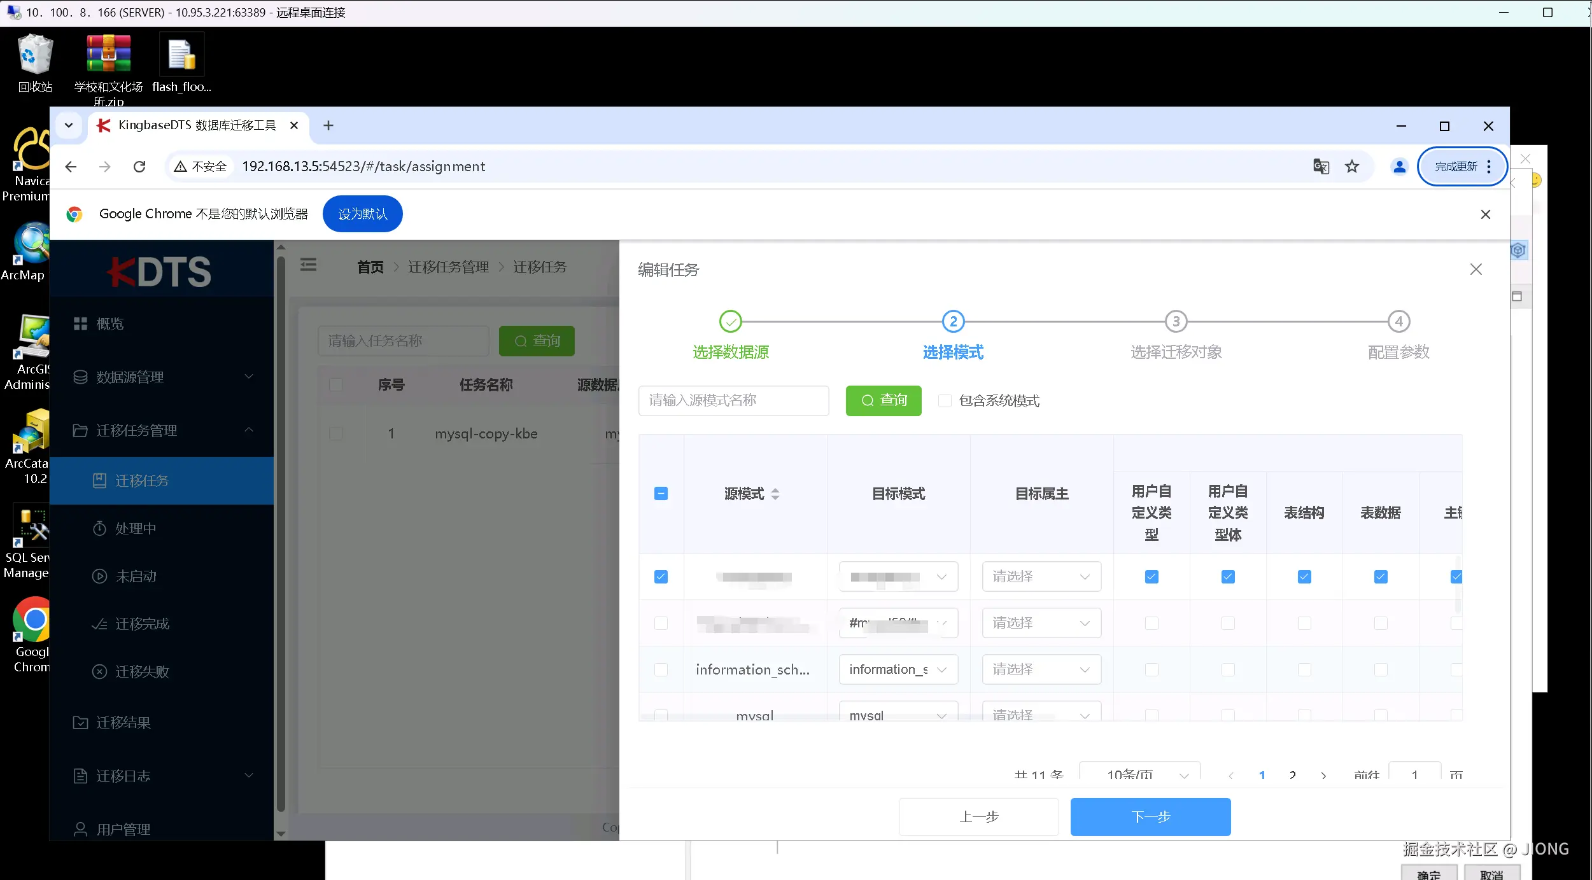1592x880 pixels.
Task: Open the Recycle Bin desktop icon
Action: tap(35, 55)
